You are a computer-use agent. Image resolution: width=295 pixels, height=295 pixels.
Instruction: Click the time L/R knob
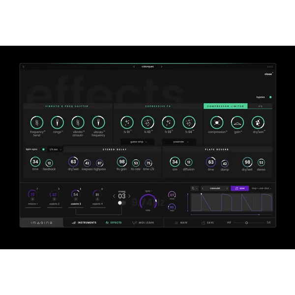(148, 163)
